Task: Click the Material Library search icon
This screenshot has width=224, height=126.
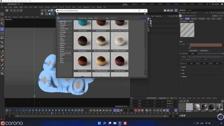Action: 58,18
